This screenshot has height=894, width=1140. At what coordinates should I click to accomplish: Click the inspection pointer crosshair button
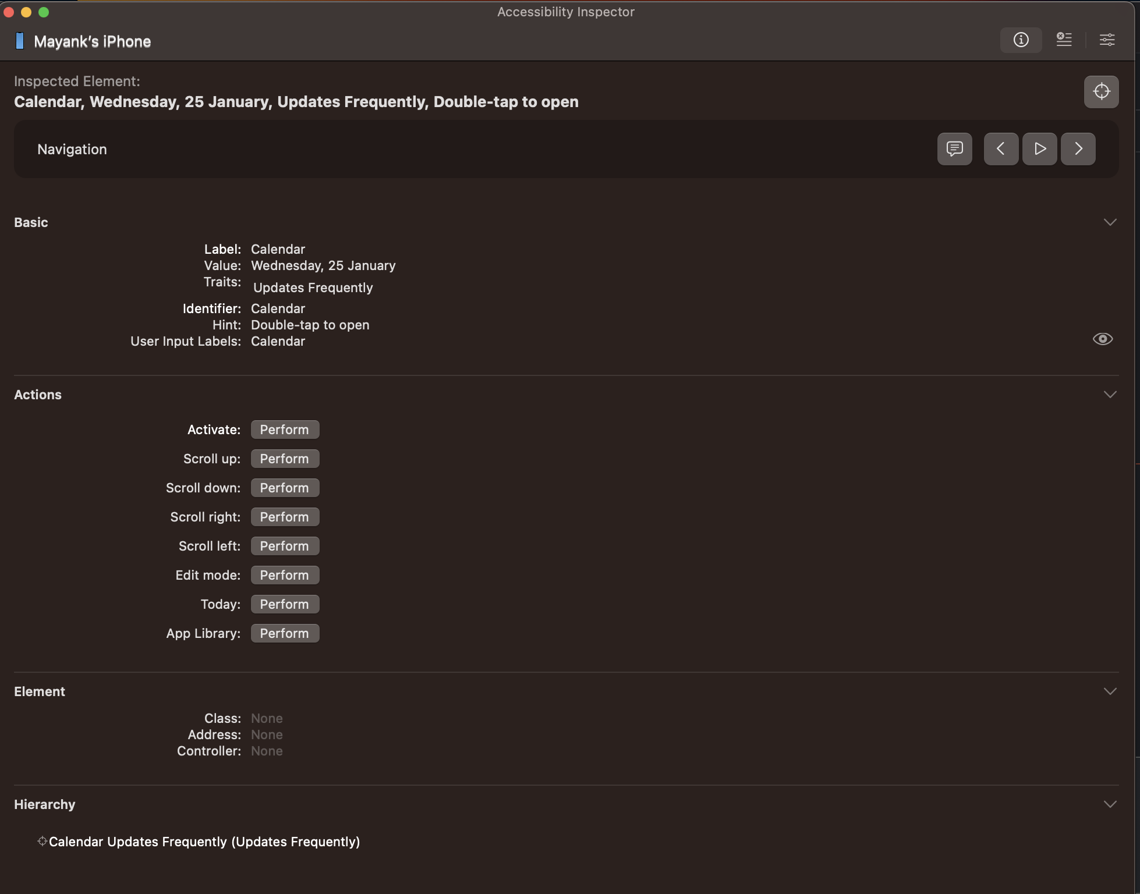(x=1101, y=91)
